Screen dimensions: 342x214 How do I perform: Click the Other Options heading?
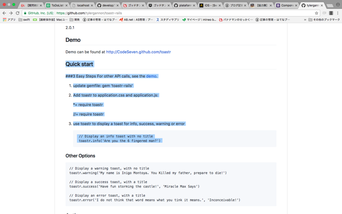80,156
